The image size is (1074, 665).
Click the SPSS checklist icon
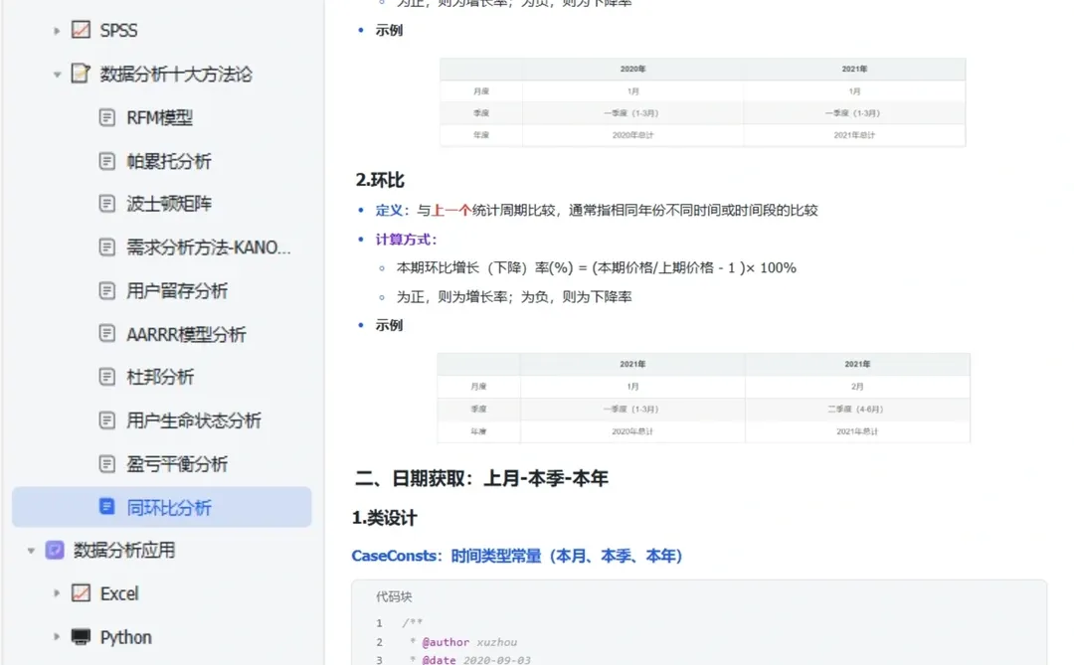click(80, 30)
